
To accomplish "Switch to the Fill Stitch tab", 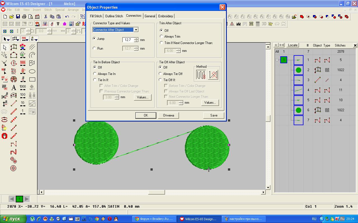I will coord(96,16).
